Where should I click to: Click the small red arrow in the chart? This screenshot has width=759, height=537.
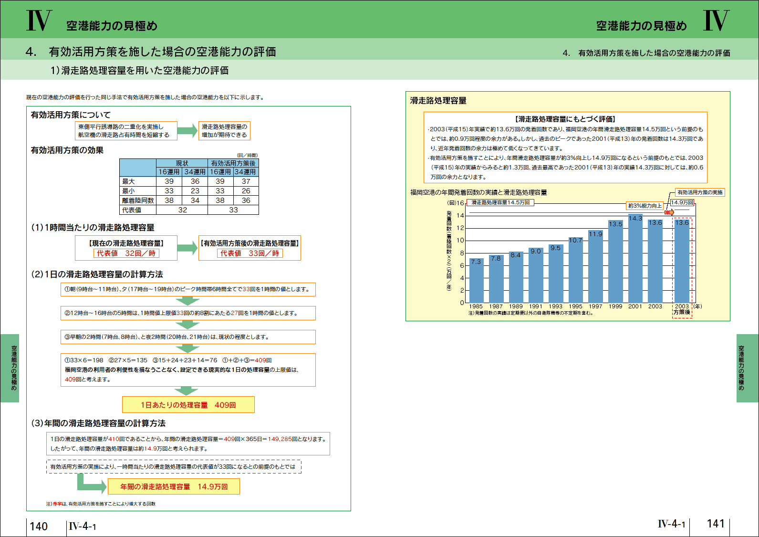coord(669,212)
